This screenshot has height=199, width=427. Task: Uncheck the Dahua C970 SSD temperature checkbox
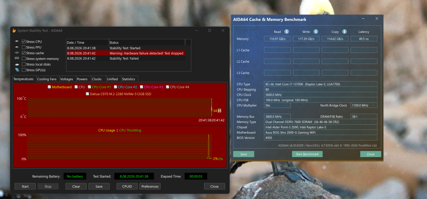[87, 94]
